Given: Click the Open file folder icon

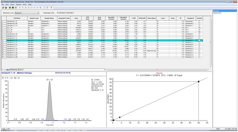Looking at the screenshot, I should coord(3,8).
